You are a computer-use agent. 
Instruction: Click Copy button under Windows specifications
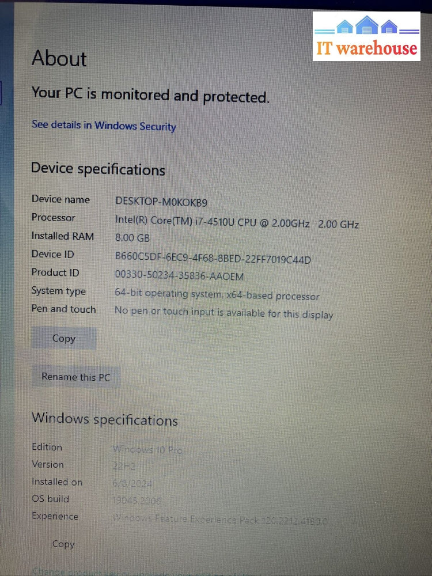point(63,544)
